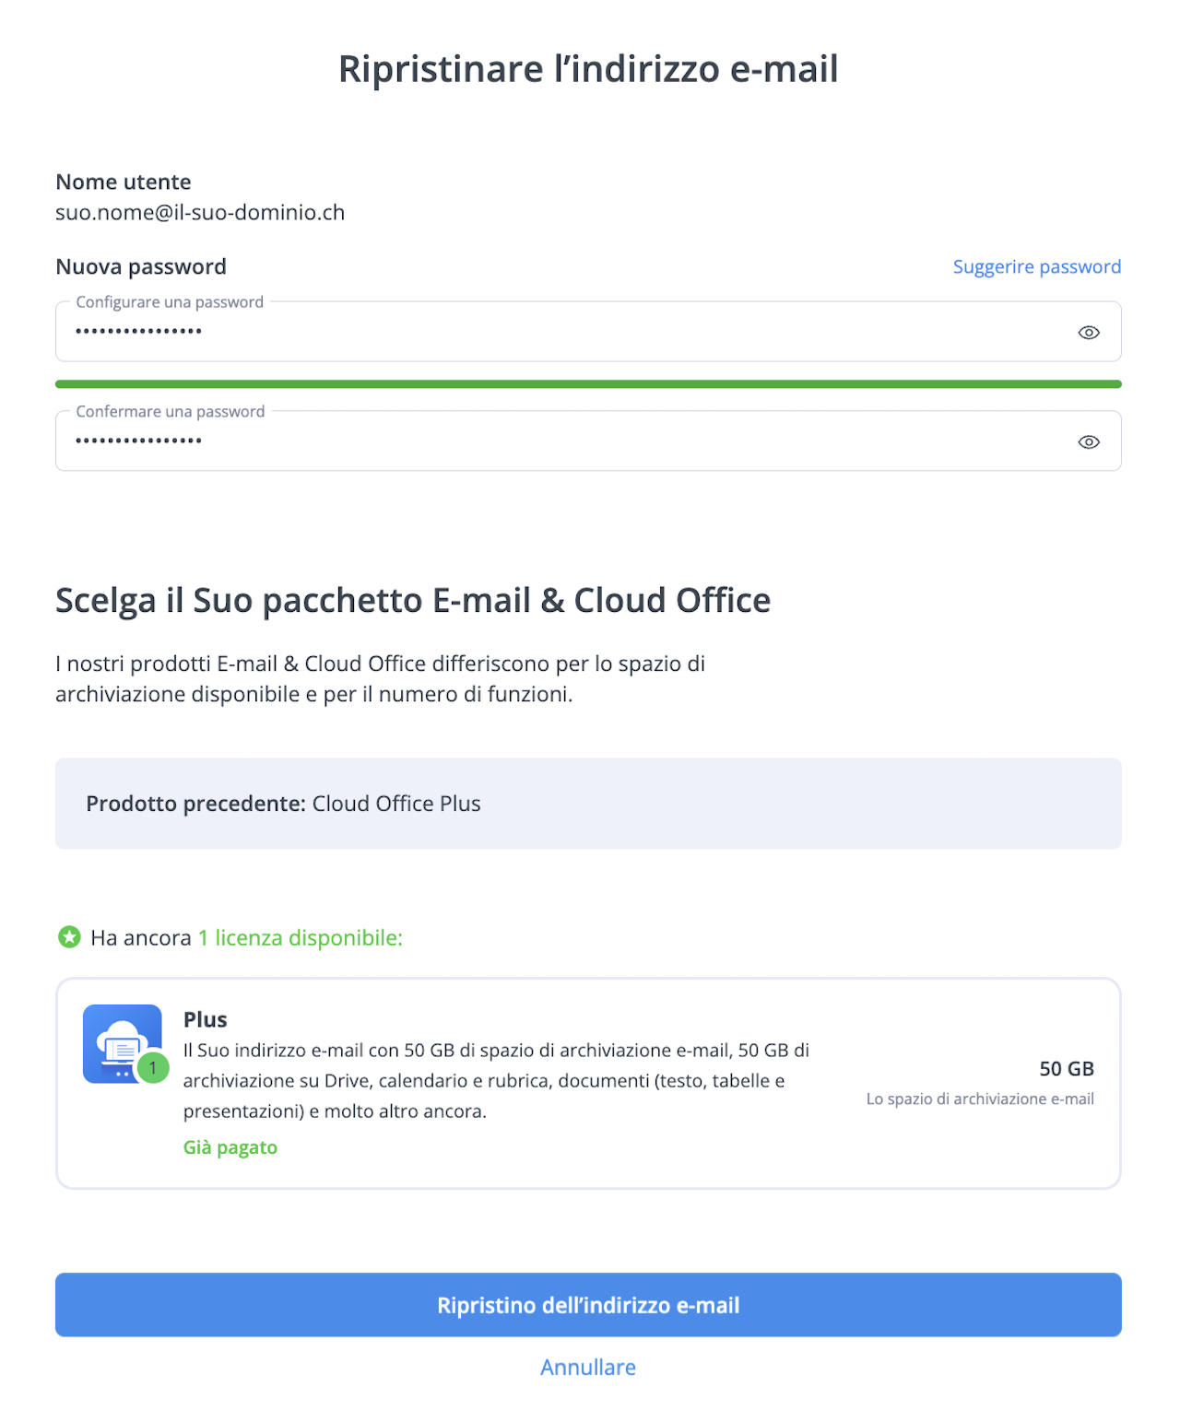Click the green license count badge
Viewport: 1180px width, 1410px height.
153,1068
